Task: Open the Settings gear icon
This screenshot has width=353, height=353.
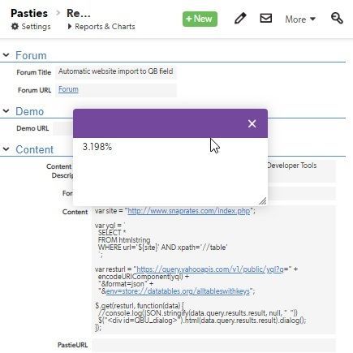Action: [x=15, y=27]
